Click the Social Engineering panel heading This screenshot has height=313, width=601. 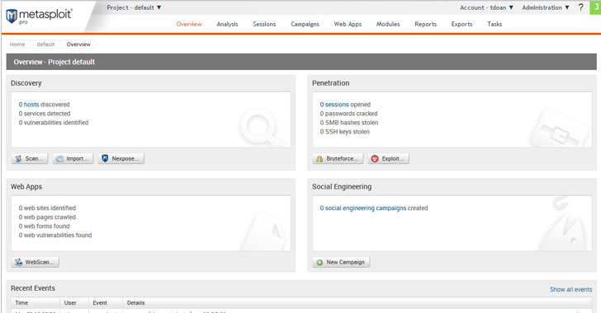coord(342,187)
